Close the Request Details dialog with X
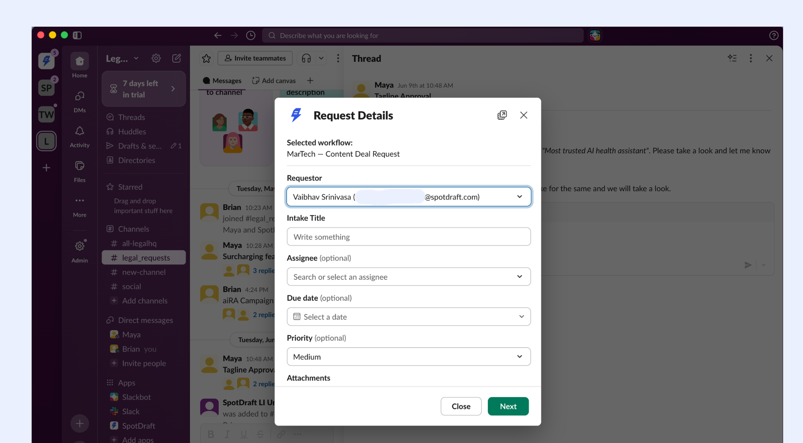Viewport: 803px width, 443px height. click(x=523, y=115)
